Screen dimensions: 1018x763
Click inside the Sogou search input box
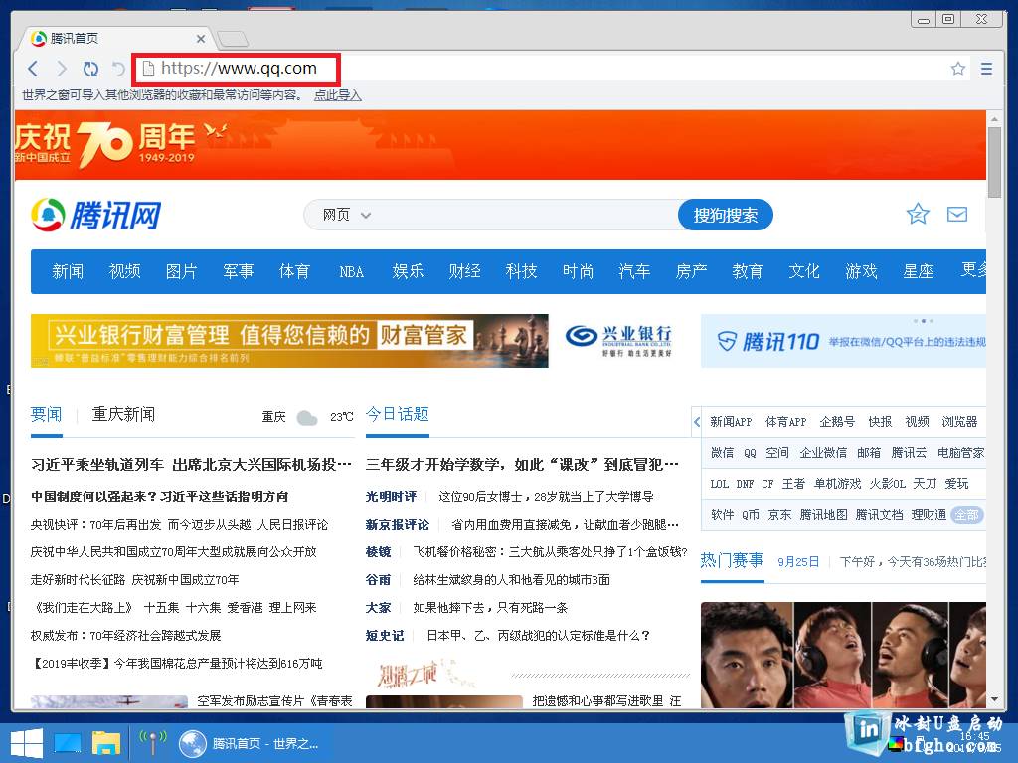click(x=526, y=215)
